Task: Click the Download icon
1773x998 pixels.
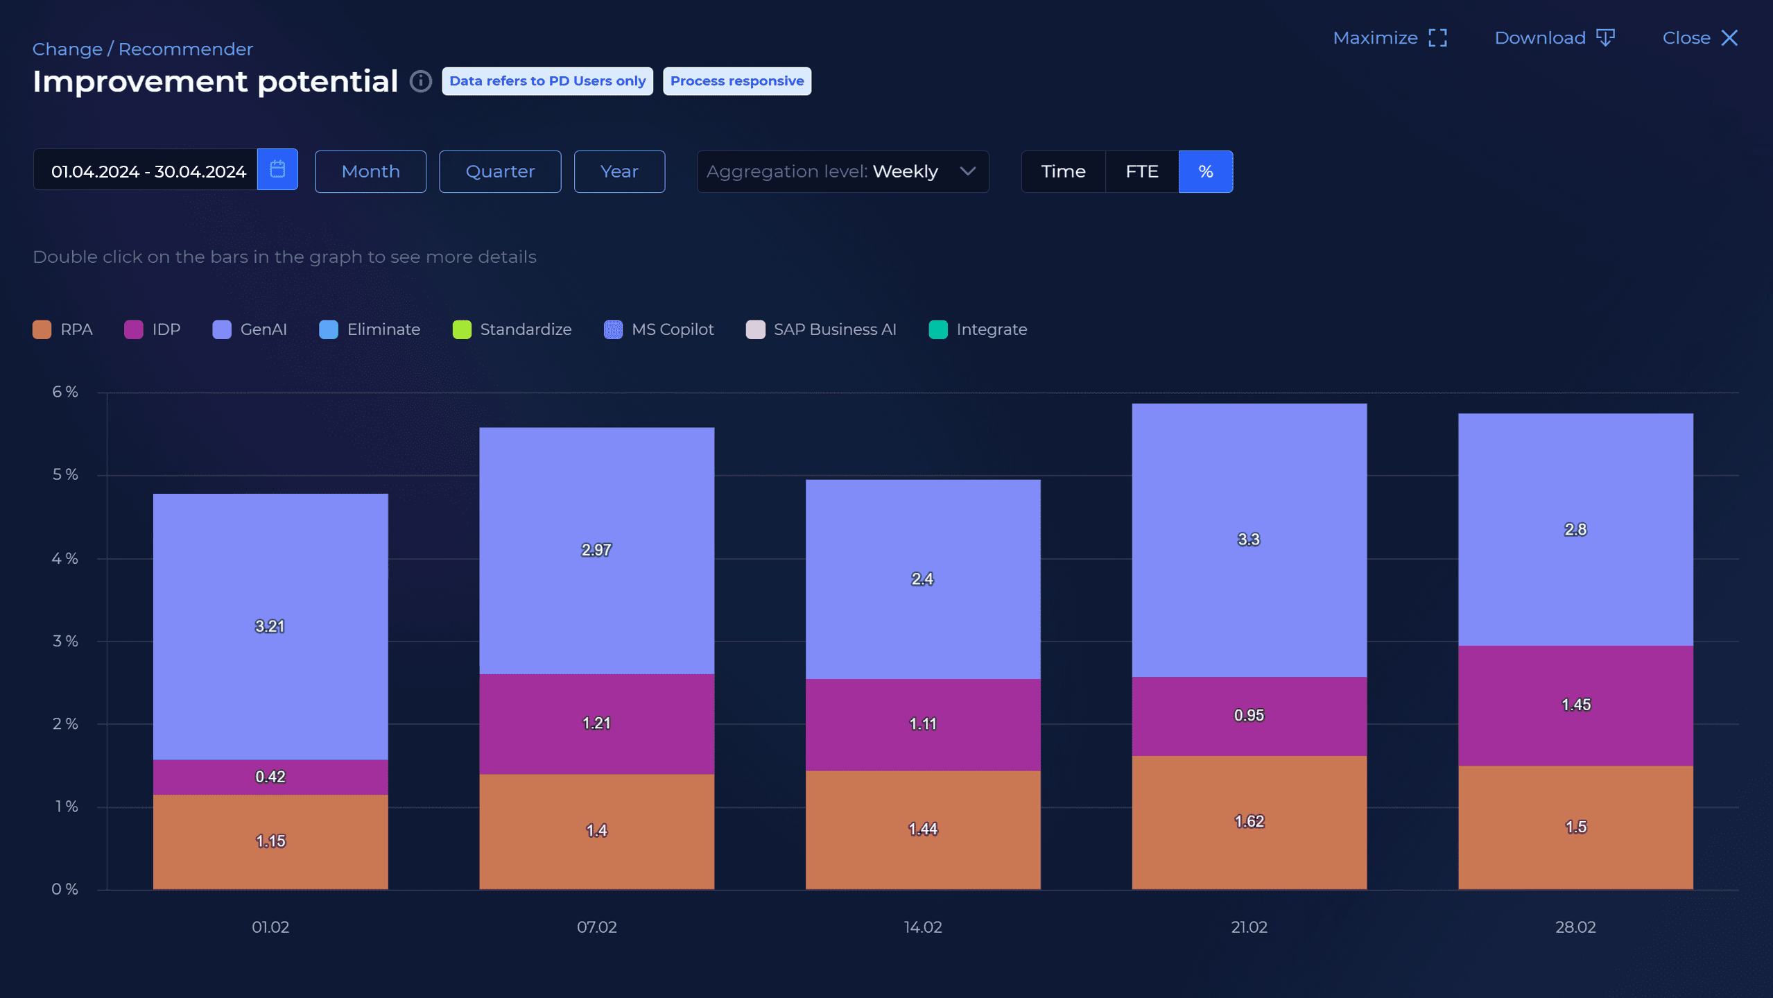Action: coord(1607,37)
